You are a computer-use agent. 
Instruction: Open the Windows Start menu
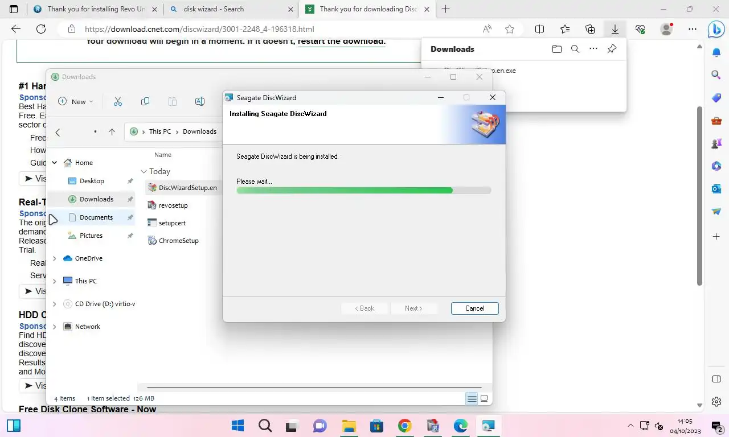tap(237, 426)
